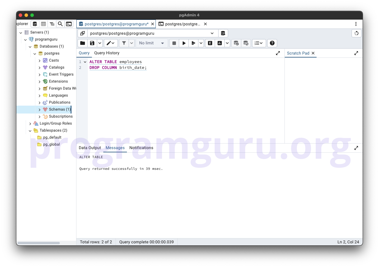Switch to the Query tab
The width and height of the screenshot is (379, 267).
[x=84, y=53]
